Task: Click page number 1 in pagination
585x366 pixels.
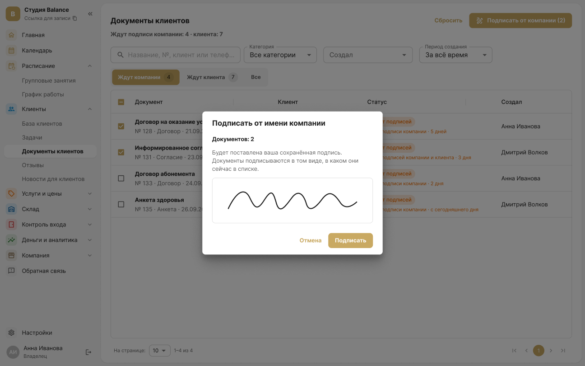Action: 539,350
